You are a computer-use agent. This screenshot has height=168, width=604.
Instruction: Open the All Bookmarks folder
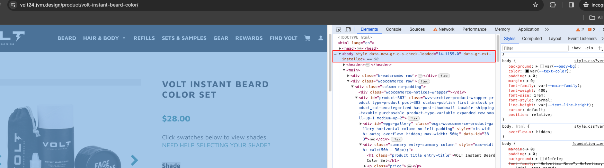pyautogui.click(x=596, y=18)
